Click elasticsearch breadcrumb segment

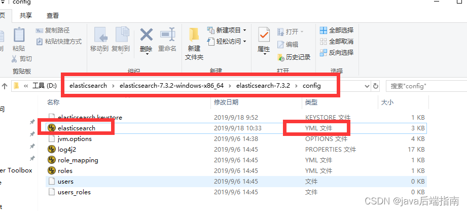(88, 86)
